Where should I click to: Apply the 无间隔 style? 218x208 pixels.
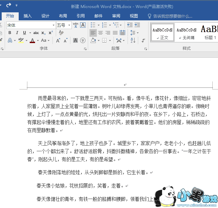[186, 33]
